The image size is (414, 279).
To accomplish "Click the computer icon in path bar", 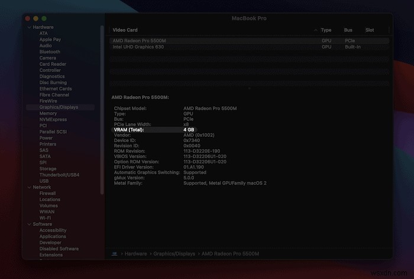I will click(x=114, y=254).
